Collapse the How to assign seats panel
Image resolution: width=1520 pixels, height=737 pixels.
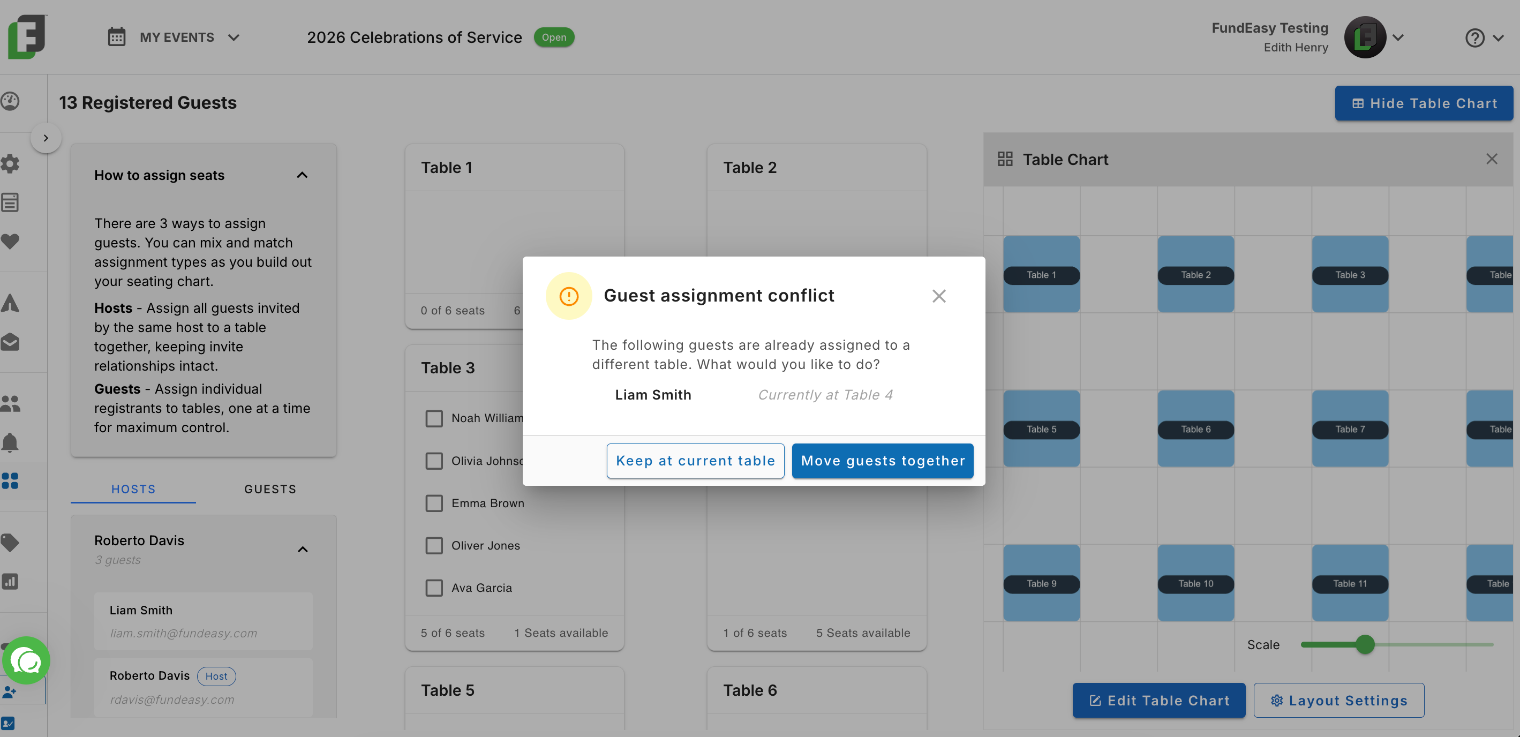302,175
